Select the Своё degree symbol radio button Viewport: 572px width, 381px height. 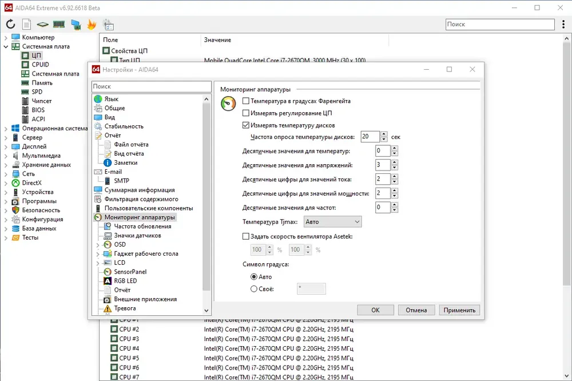point(254,289)
